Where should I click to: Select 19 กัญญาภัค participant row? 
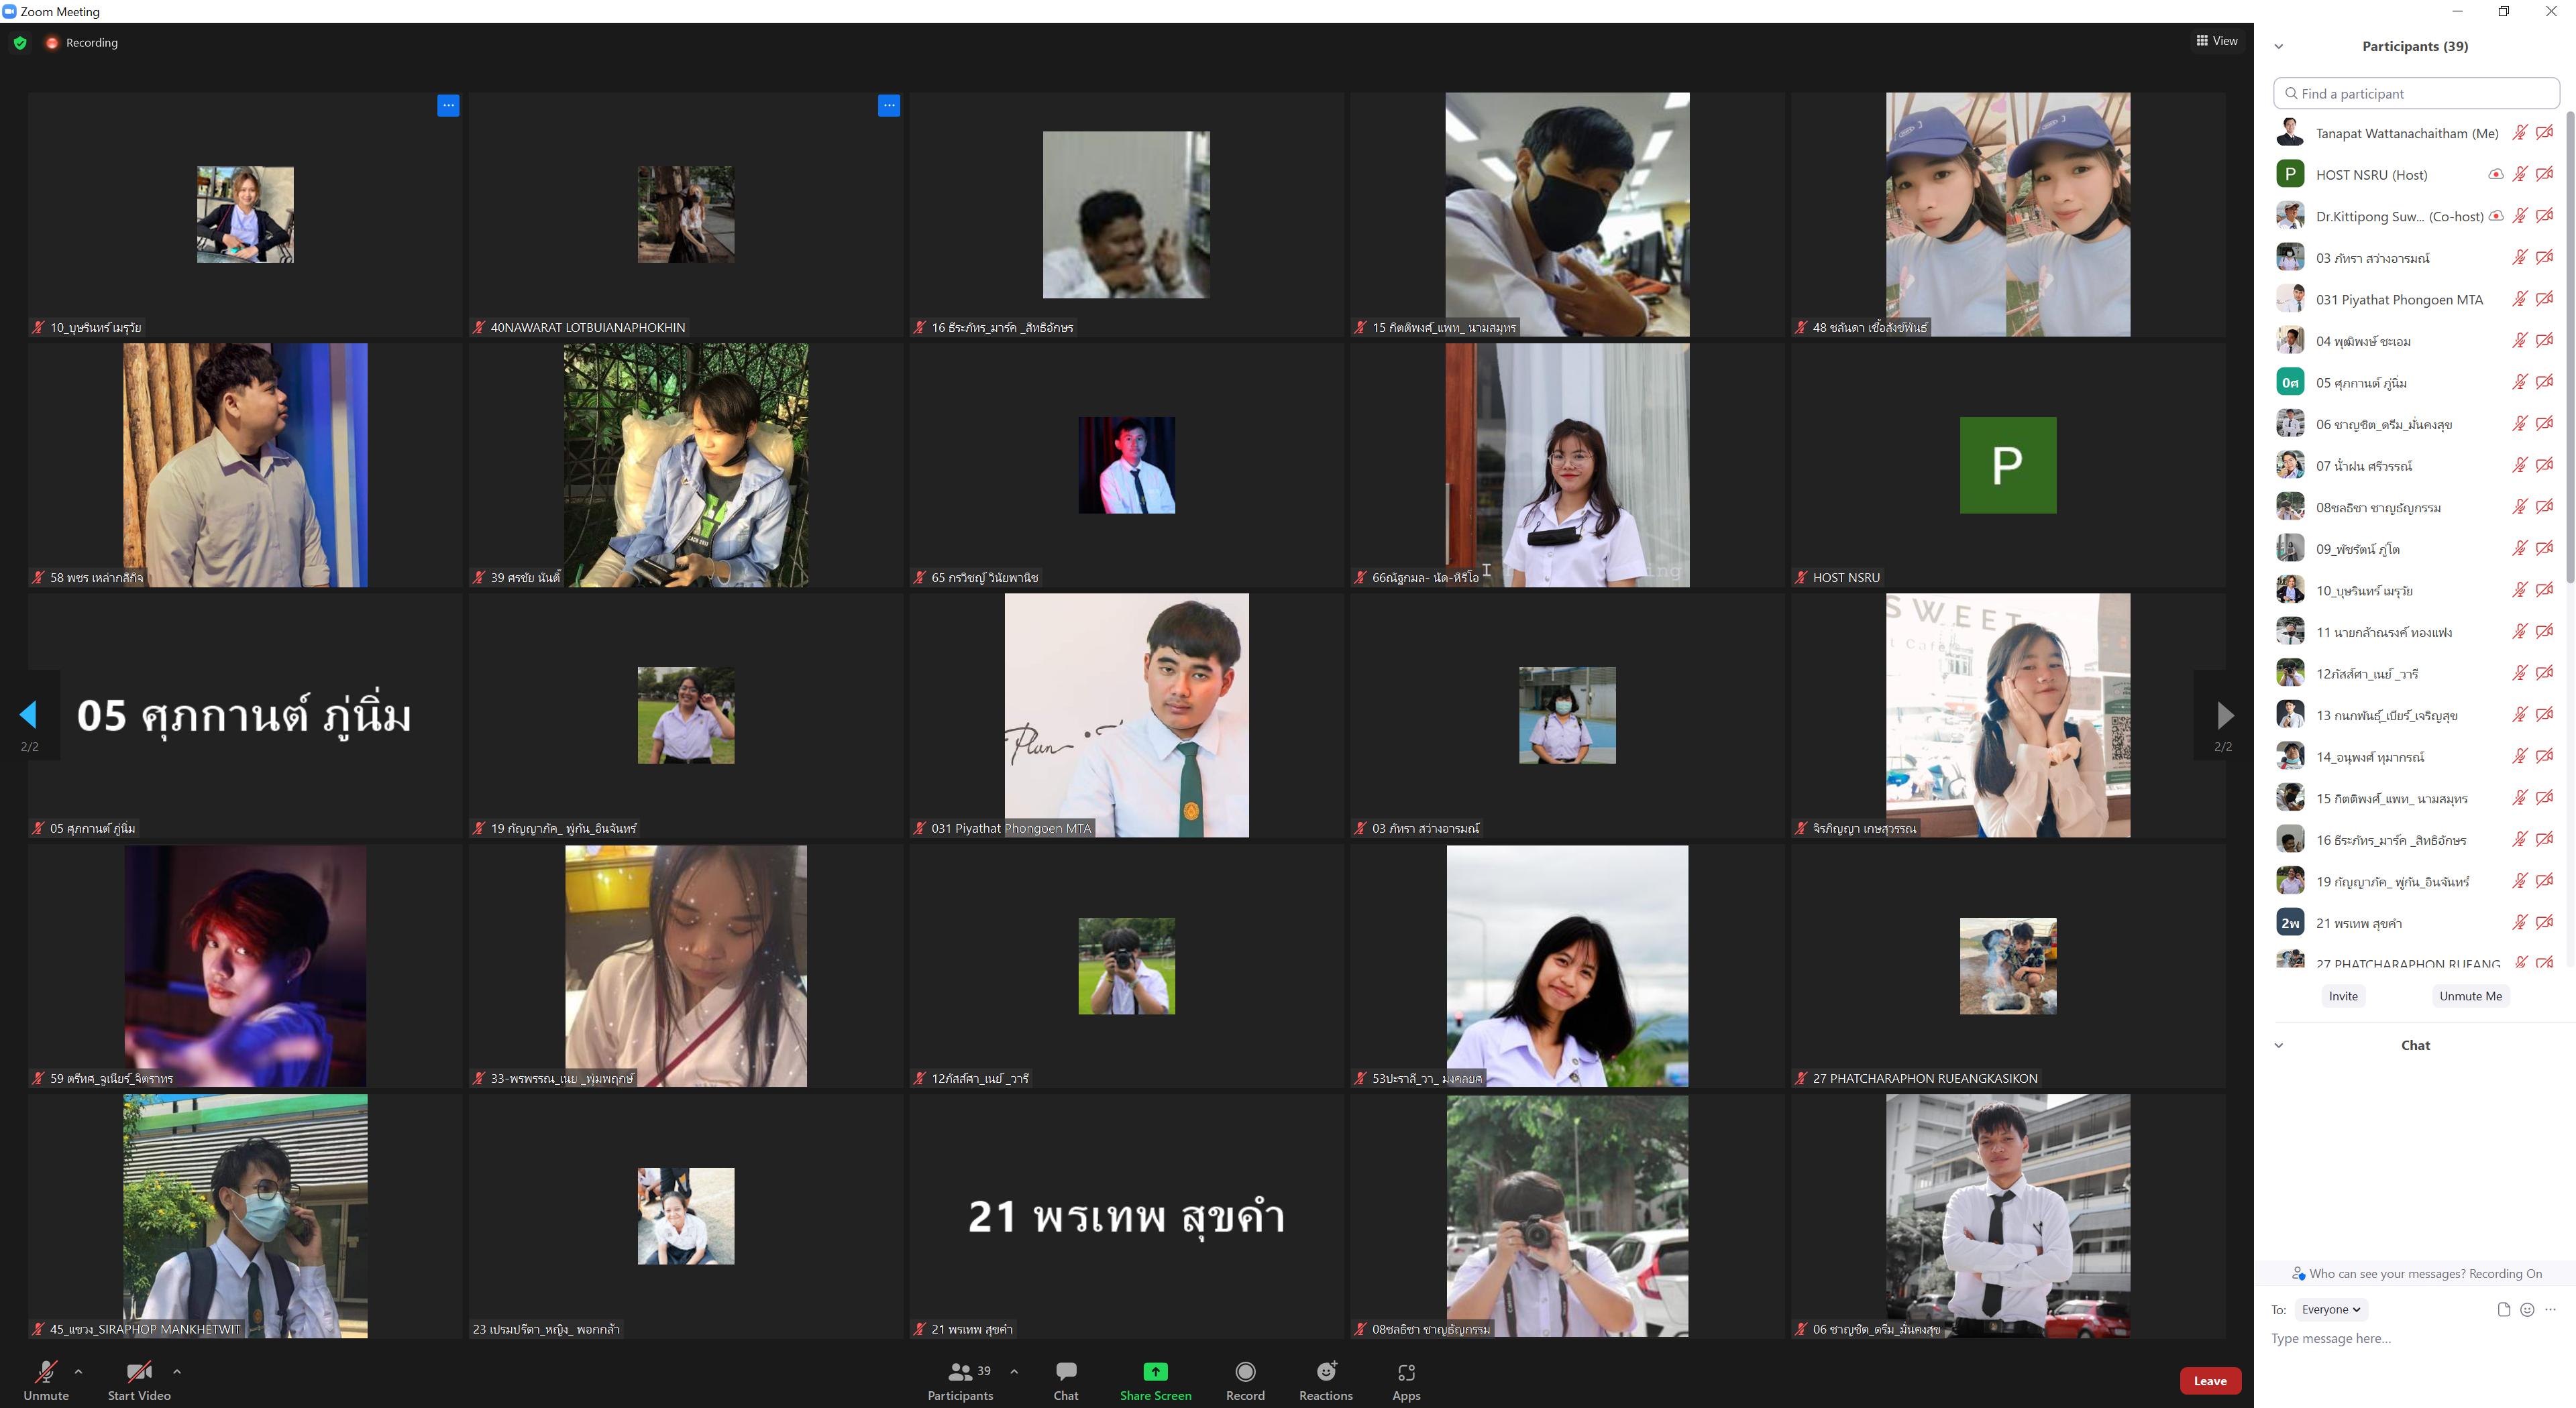pos(2414,882)
